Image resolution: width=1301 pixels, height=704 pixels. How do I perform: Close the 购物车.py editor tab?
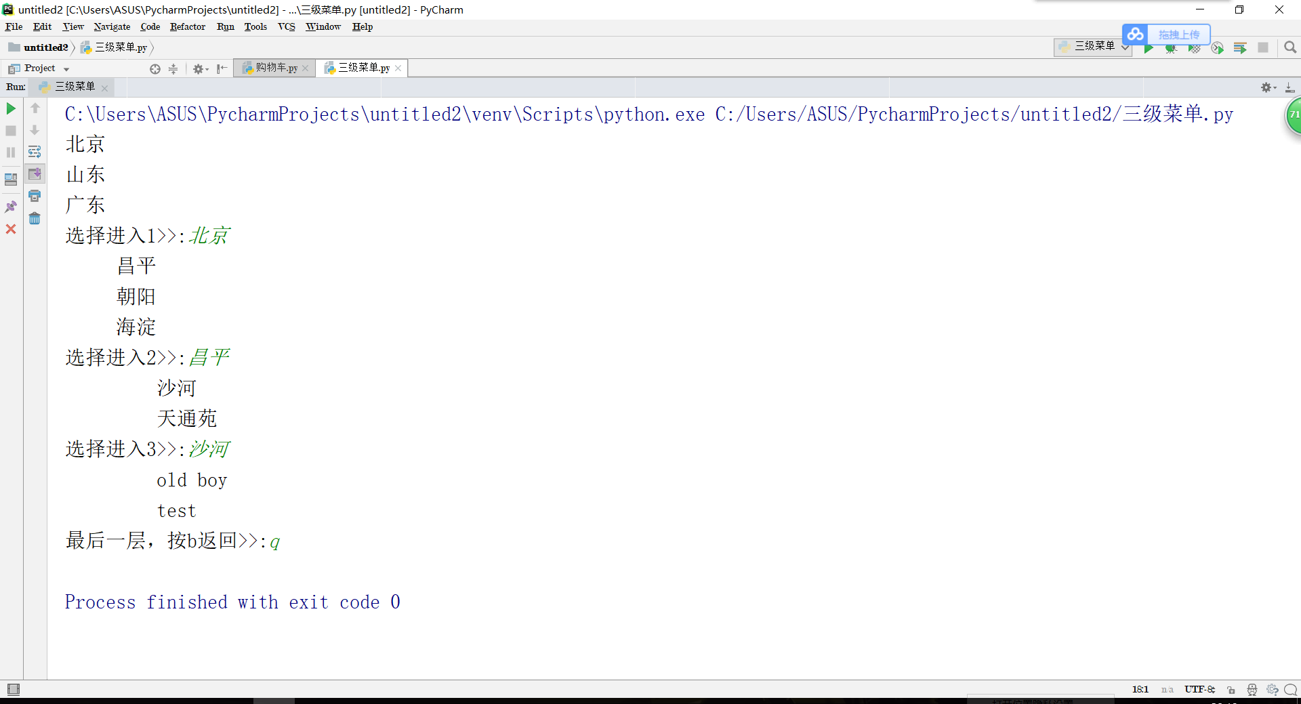point(306,68)
